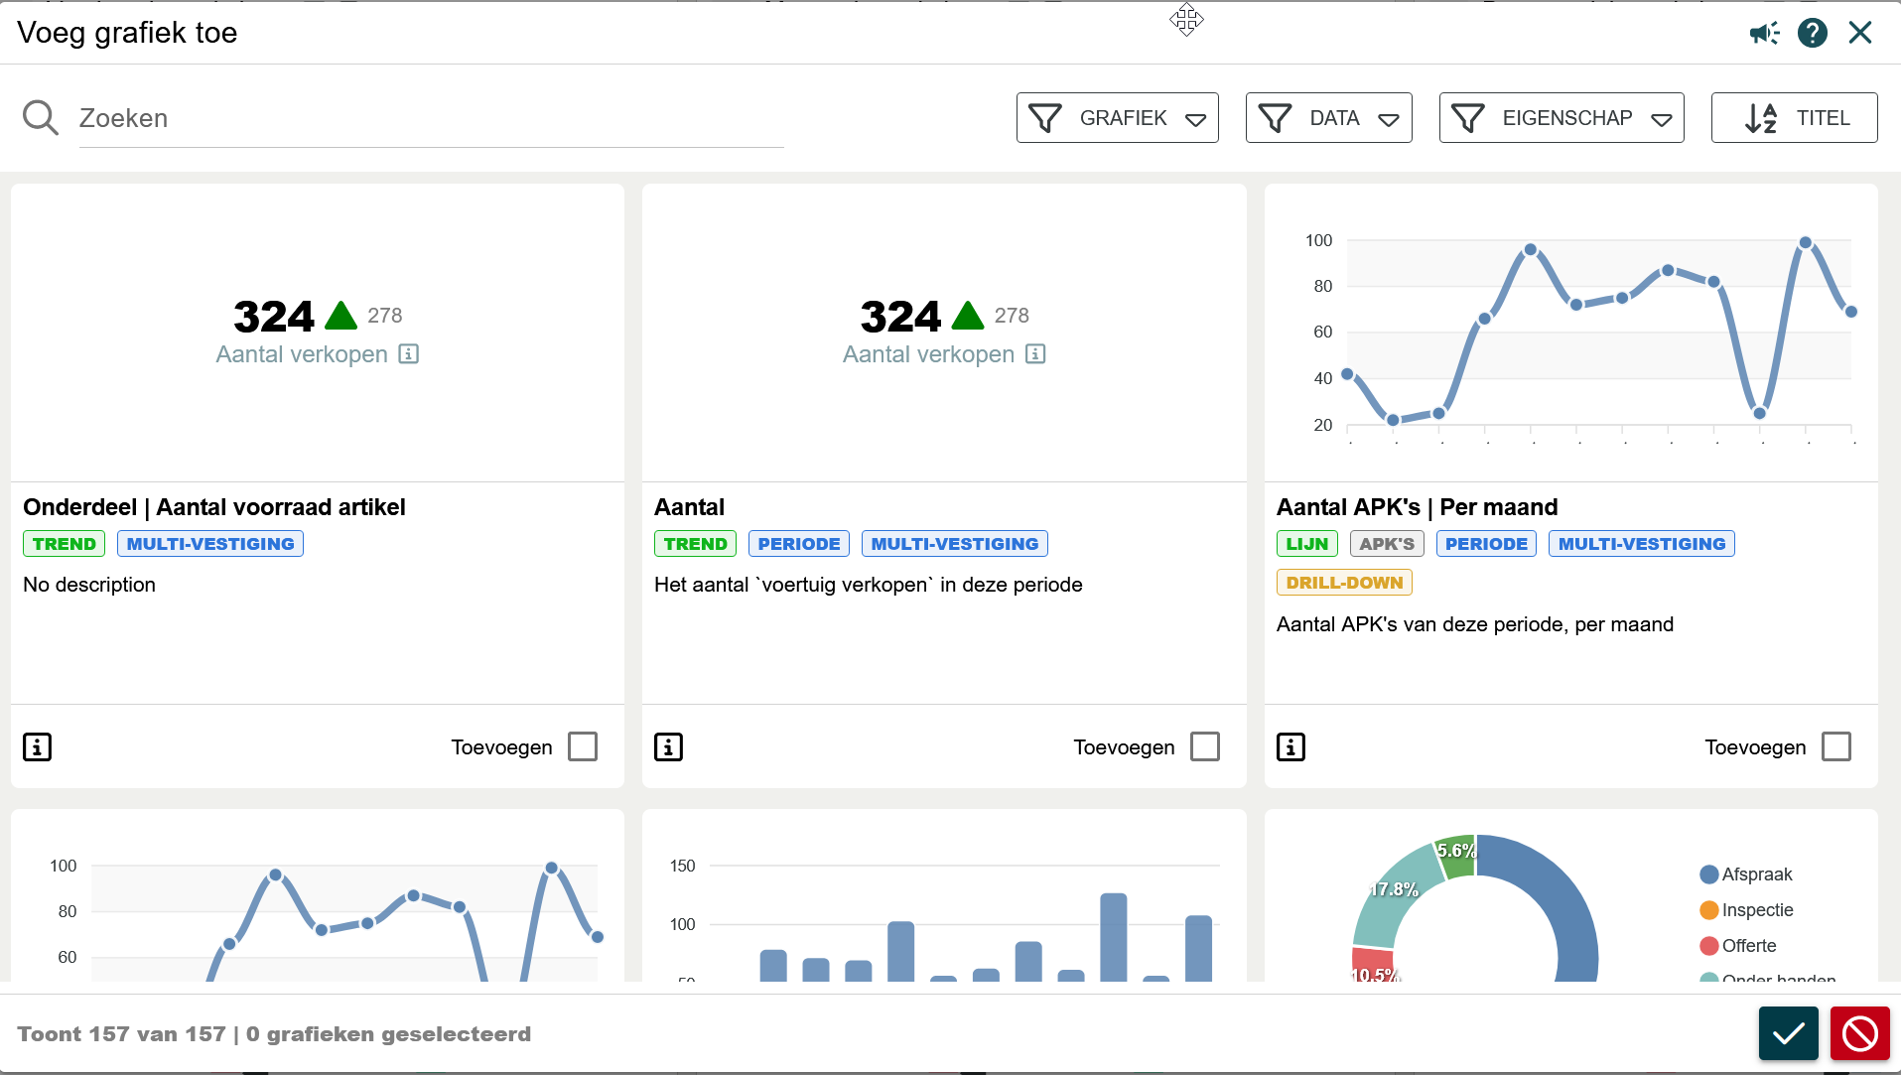Expand the EIGENSCHAP filter dropdown
This screenshot has width=1901, height=1075.
point(1561,118)
